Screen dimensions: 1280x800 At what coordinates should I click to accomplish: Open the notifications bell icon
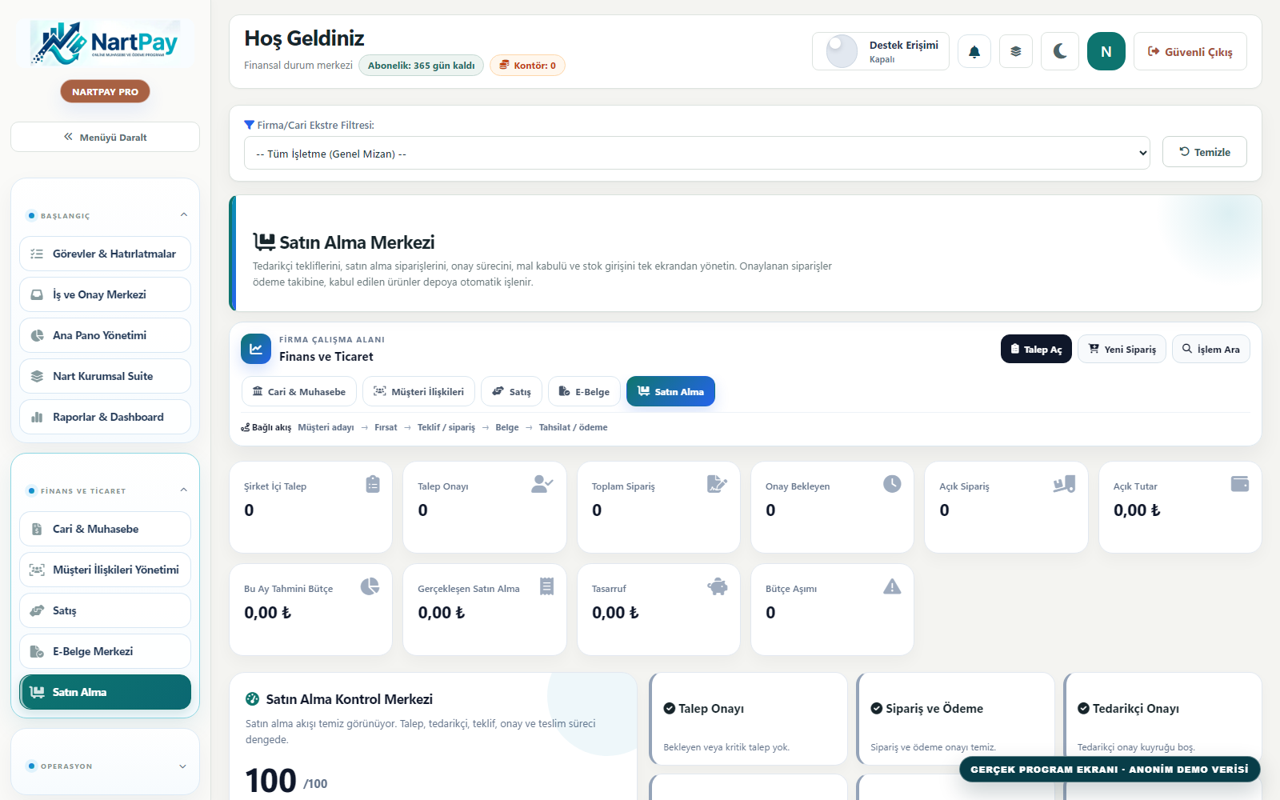click(x=974, y=51)
